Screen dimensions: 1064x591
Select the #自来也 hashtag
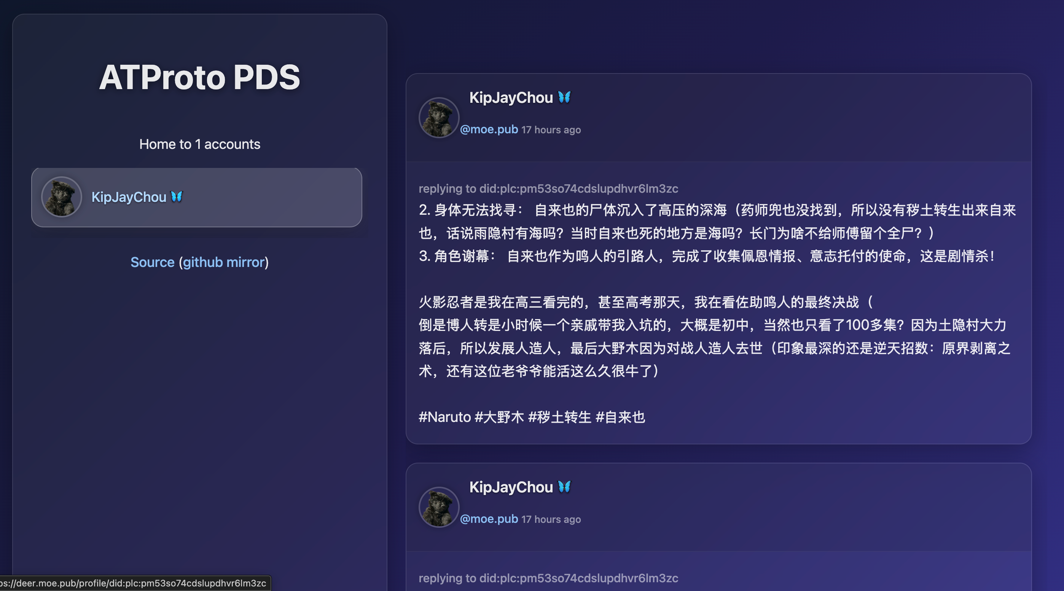click(x=620, y=417)
